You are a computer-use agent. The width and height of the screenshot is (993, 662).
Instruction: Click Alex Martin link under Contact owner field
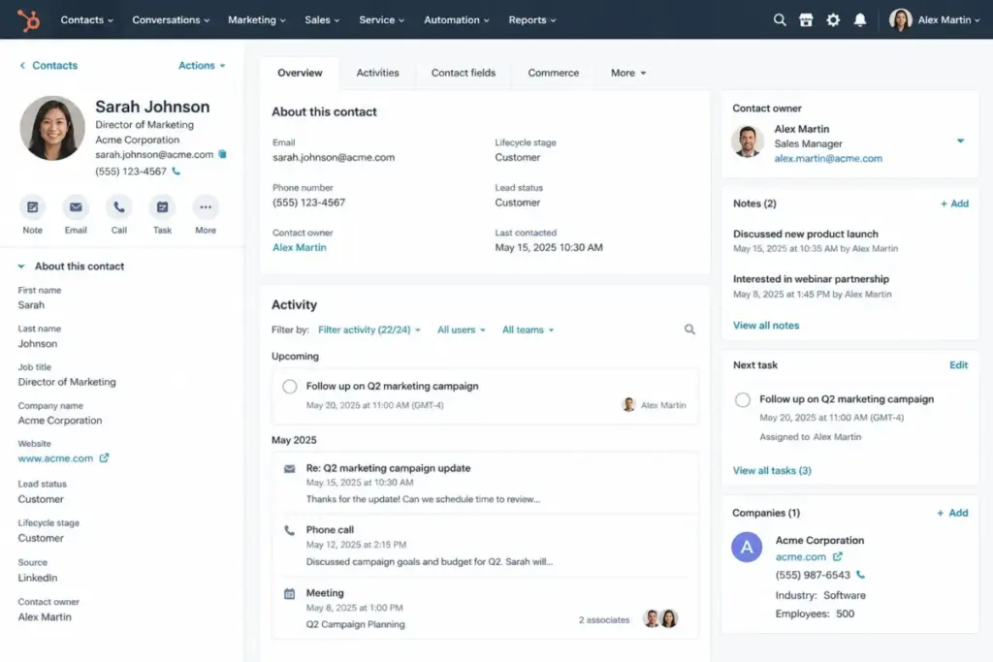[300, 247]
